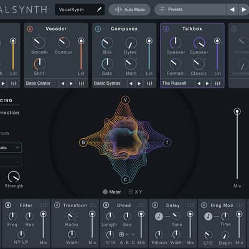
Task: Click the Shred Length knob
Action: [110, 217]
